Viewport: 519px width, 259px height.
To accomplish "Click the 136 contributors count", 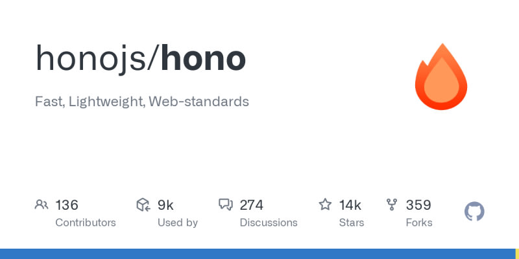I will click(x=67, y=205).
